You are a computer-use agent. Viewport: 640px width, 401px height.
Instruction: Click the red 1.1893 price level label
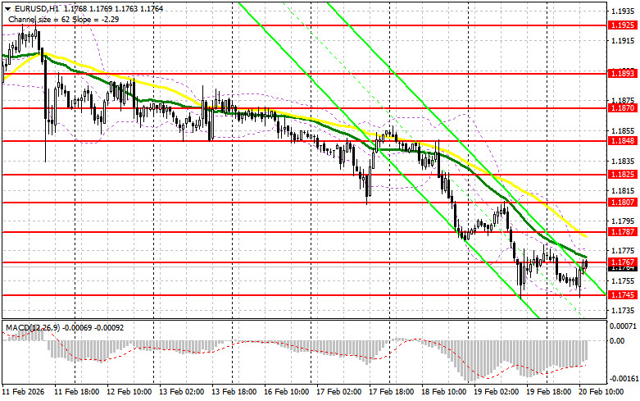click(x=622, y=74)
